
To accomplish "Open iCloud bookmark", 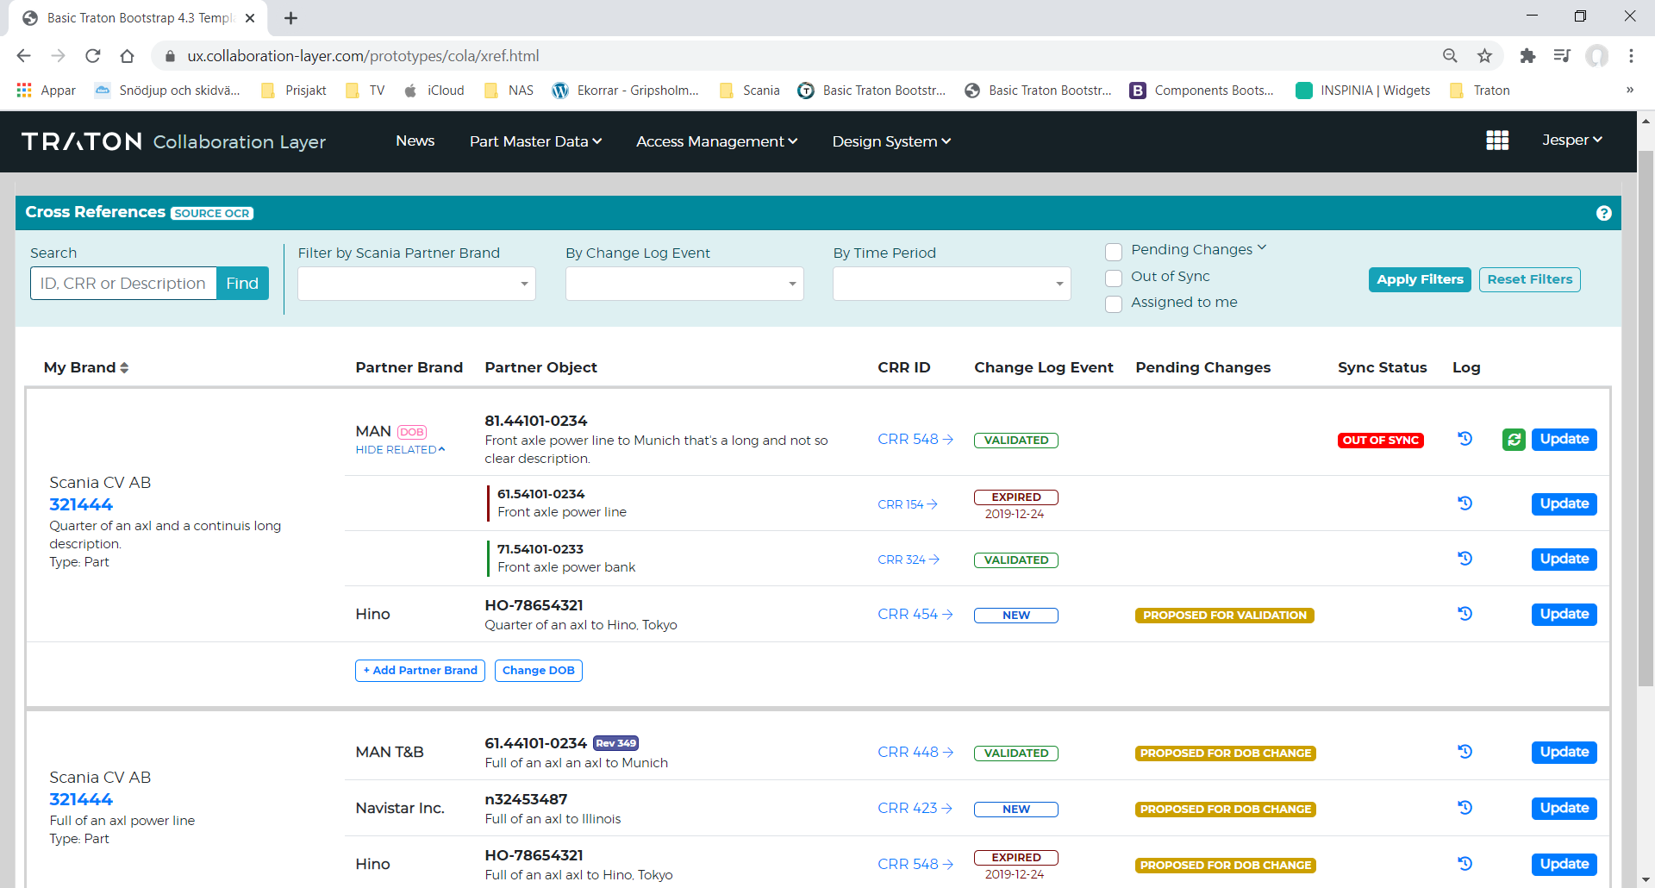I will 434,91.
